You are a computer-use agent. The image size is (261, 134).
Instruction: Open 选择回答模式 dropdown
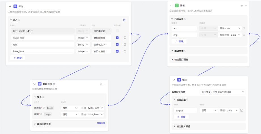[222, 92]
